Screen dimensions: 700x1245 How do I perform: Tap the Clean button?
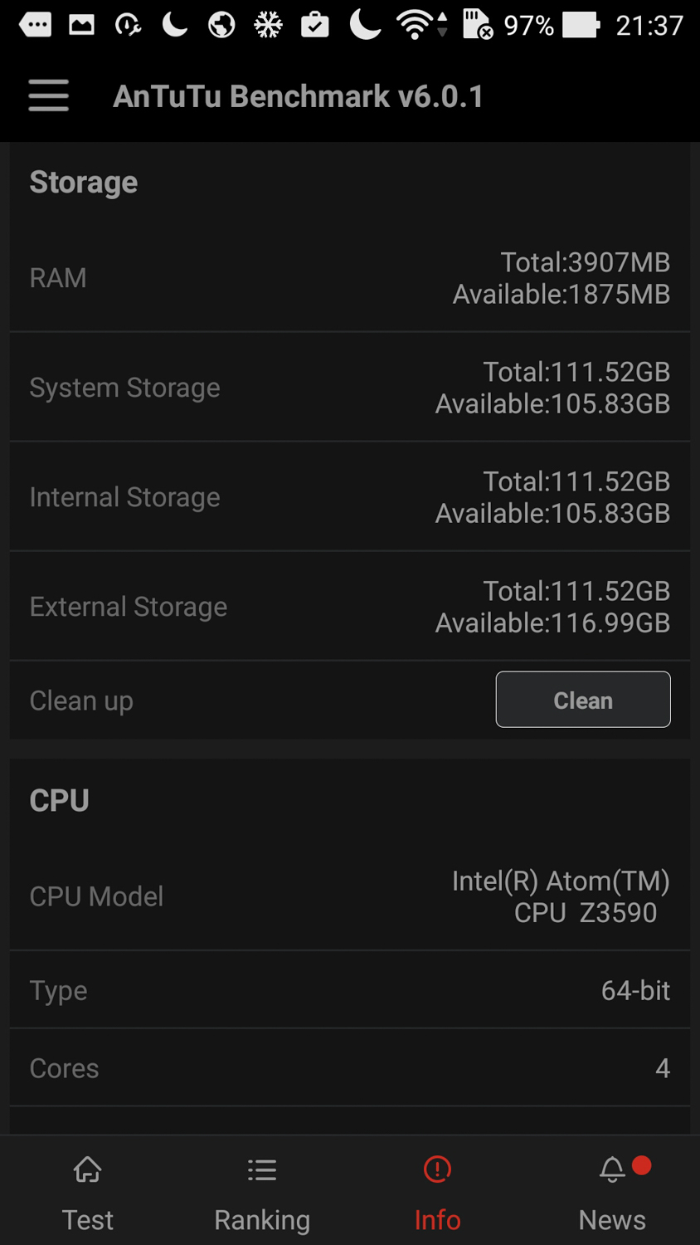(x=582, y=700)
